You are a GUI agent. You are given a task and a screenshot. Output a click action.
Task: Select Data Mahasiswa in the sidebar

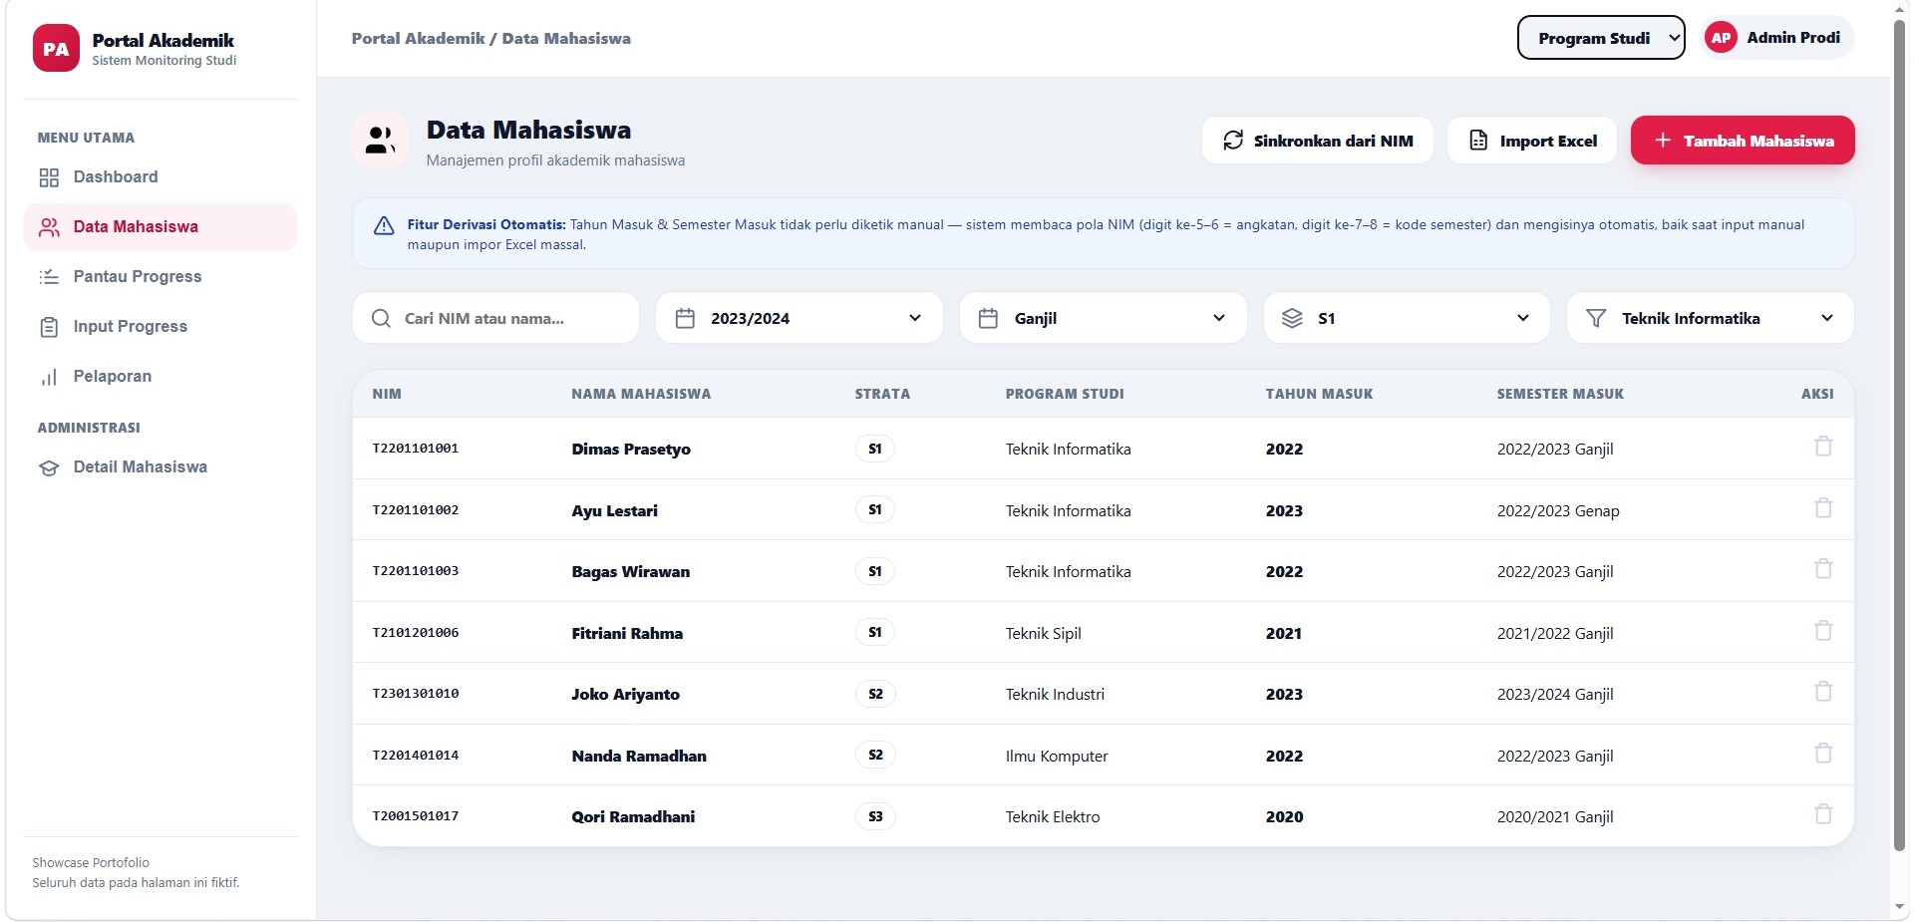pyautogui.click(x=160, y=227)
